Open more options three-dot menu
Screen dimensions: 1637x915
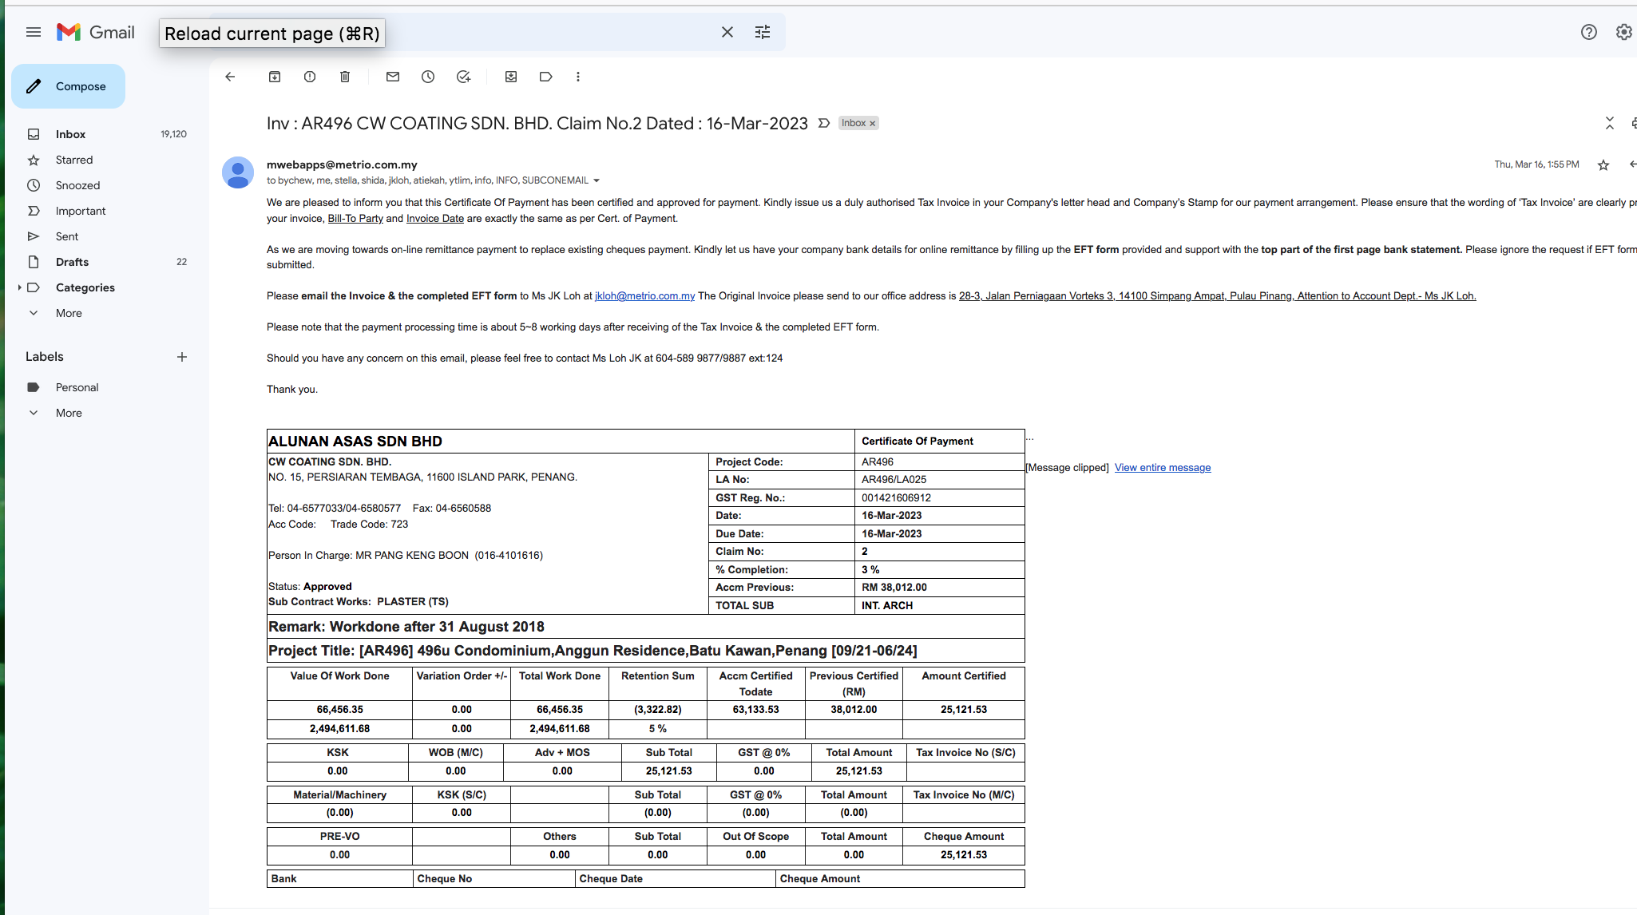pyautogui.click(x=578, y=77)
